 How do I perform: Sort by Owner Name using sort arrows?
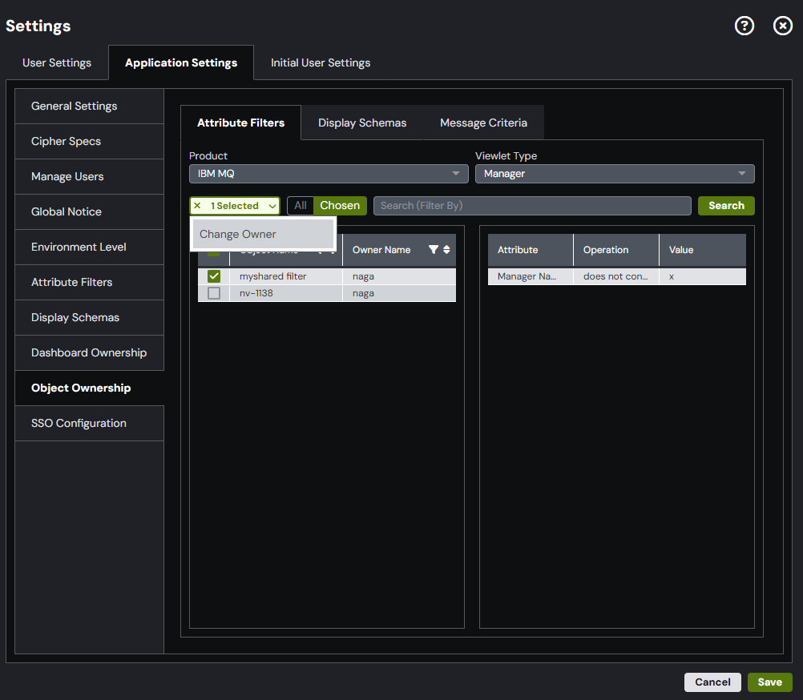[x=446, y=250]
